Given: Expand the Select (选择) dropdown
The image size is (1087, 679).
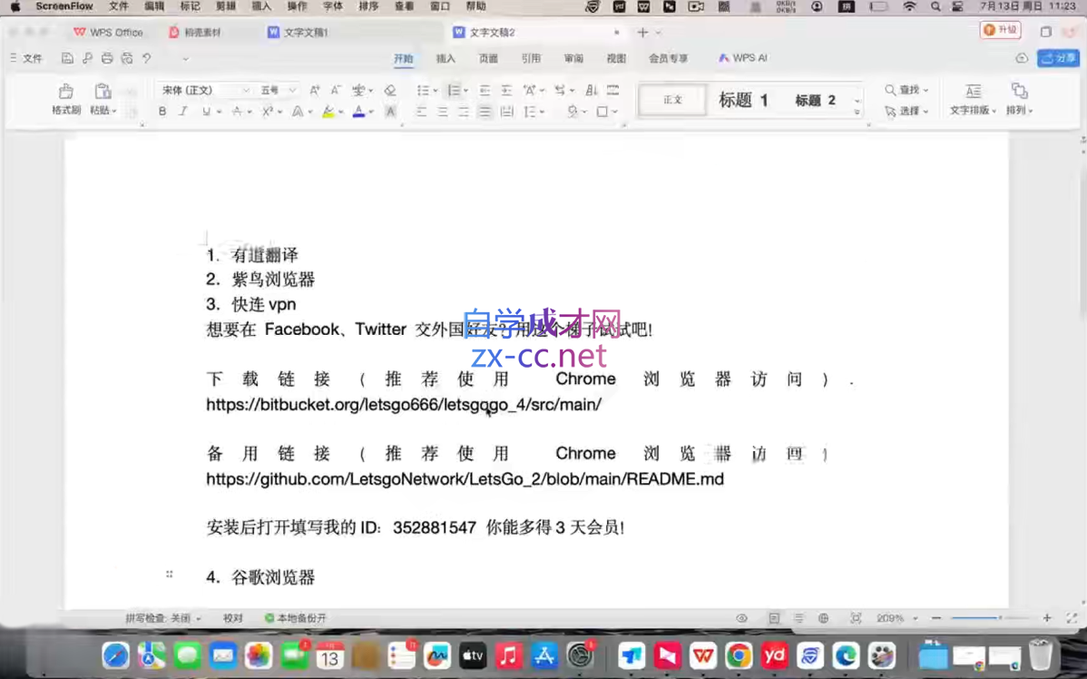Looking at the screenshot, I should click(x=925, y=111).
